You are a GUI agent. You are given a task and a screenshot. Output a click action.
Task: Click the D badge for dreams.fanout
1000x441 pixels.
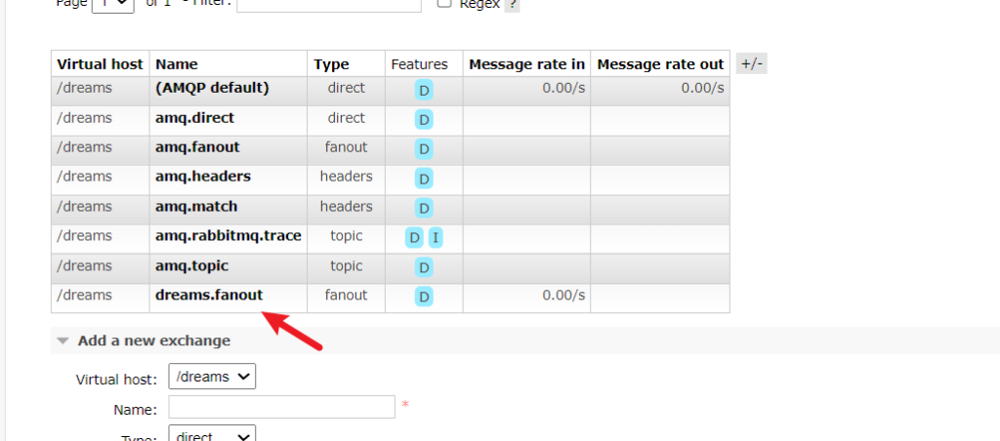pyautogui.click(x=424, y=297)
